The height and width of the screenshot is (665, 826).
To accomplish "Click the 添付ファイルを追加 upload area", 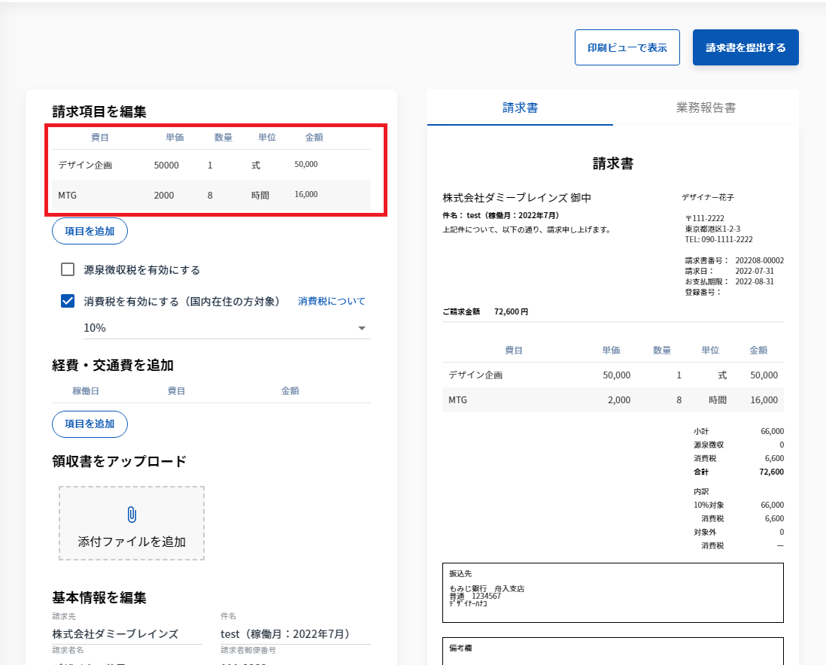I will [x=132, y=524].
